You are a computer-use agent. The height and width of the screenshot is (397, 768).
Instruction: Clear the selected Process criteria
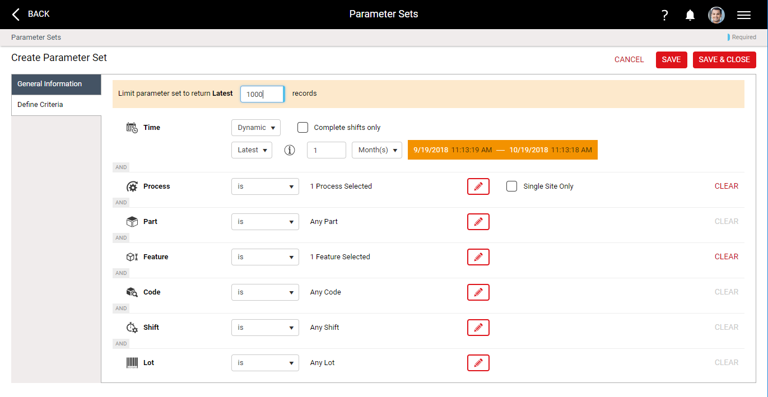(726, 186)
